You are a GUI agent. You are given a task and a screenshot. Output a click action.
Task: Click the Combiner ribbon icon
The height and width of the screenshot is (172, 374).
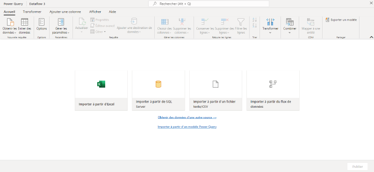click(290, 22)
